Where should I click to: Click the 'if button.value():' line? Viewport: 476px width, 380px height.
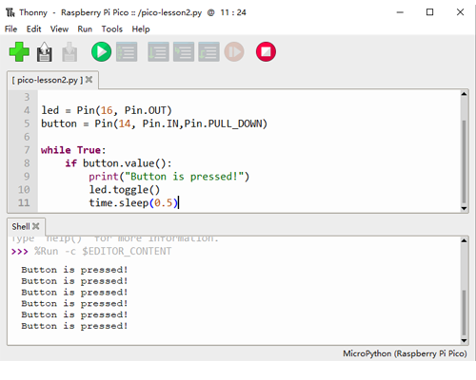click(x=118, y=163)
